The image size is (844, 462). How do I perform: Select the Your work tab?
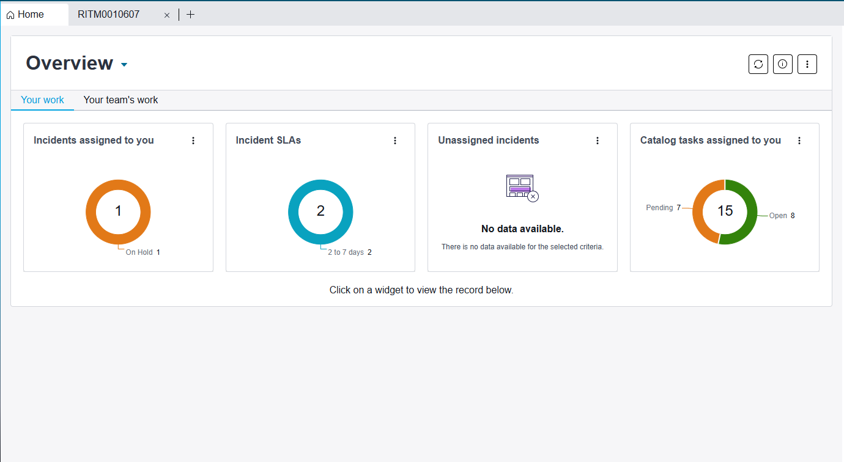(42, 100)
